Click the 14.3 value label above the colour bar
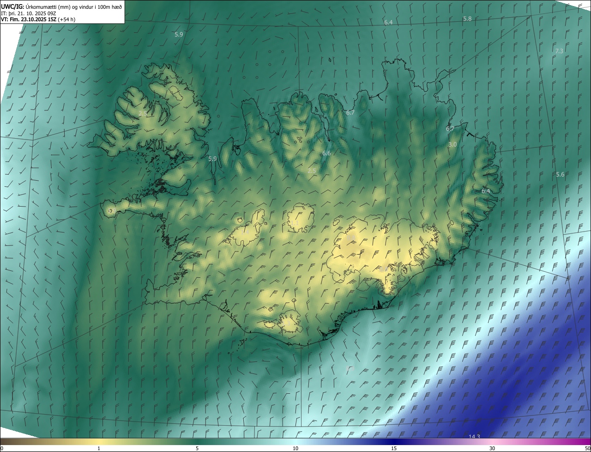Viewport: 591px width, 452px height. pos(474,437)
